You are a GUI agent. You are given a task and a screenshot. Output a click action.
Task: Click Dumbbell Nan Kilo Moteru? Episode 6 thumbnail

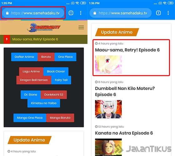click(108, 109)
